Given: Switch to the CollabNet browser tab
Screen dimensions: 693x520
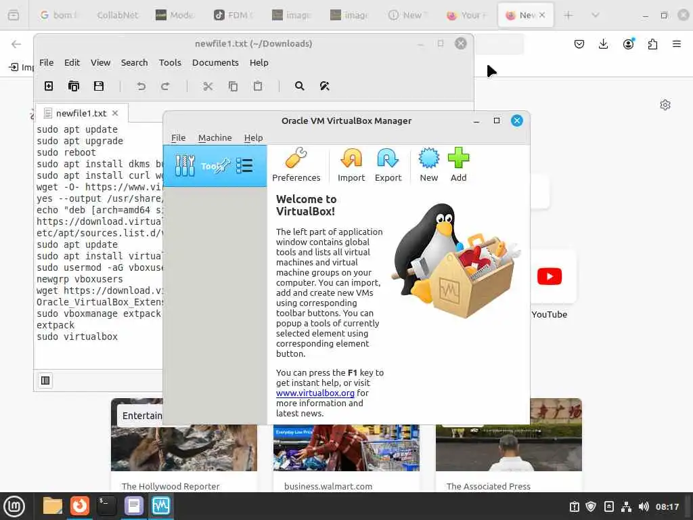Looking at the screenshot, I should 118,15.
